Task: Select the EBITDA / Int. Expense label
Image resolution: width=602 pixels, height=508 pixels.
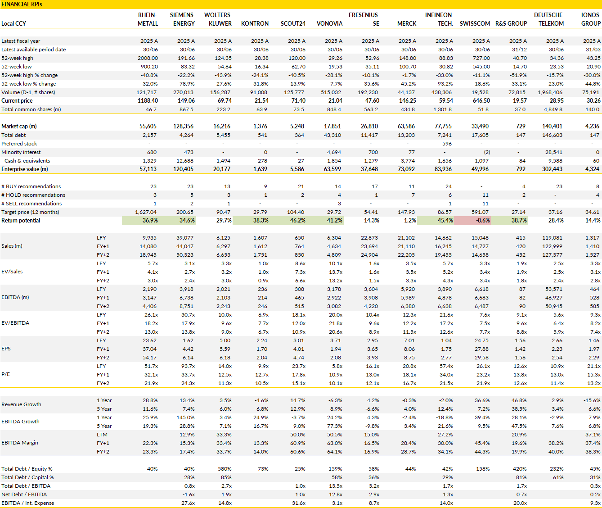Action: coord(28,503)
